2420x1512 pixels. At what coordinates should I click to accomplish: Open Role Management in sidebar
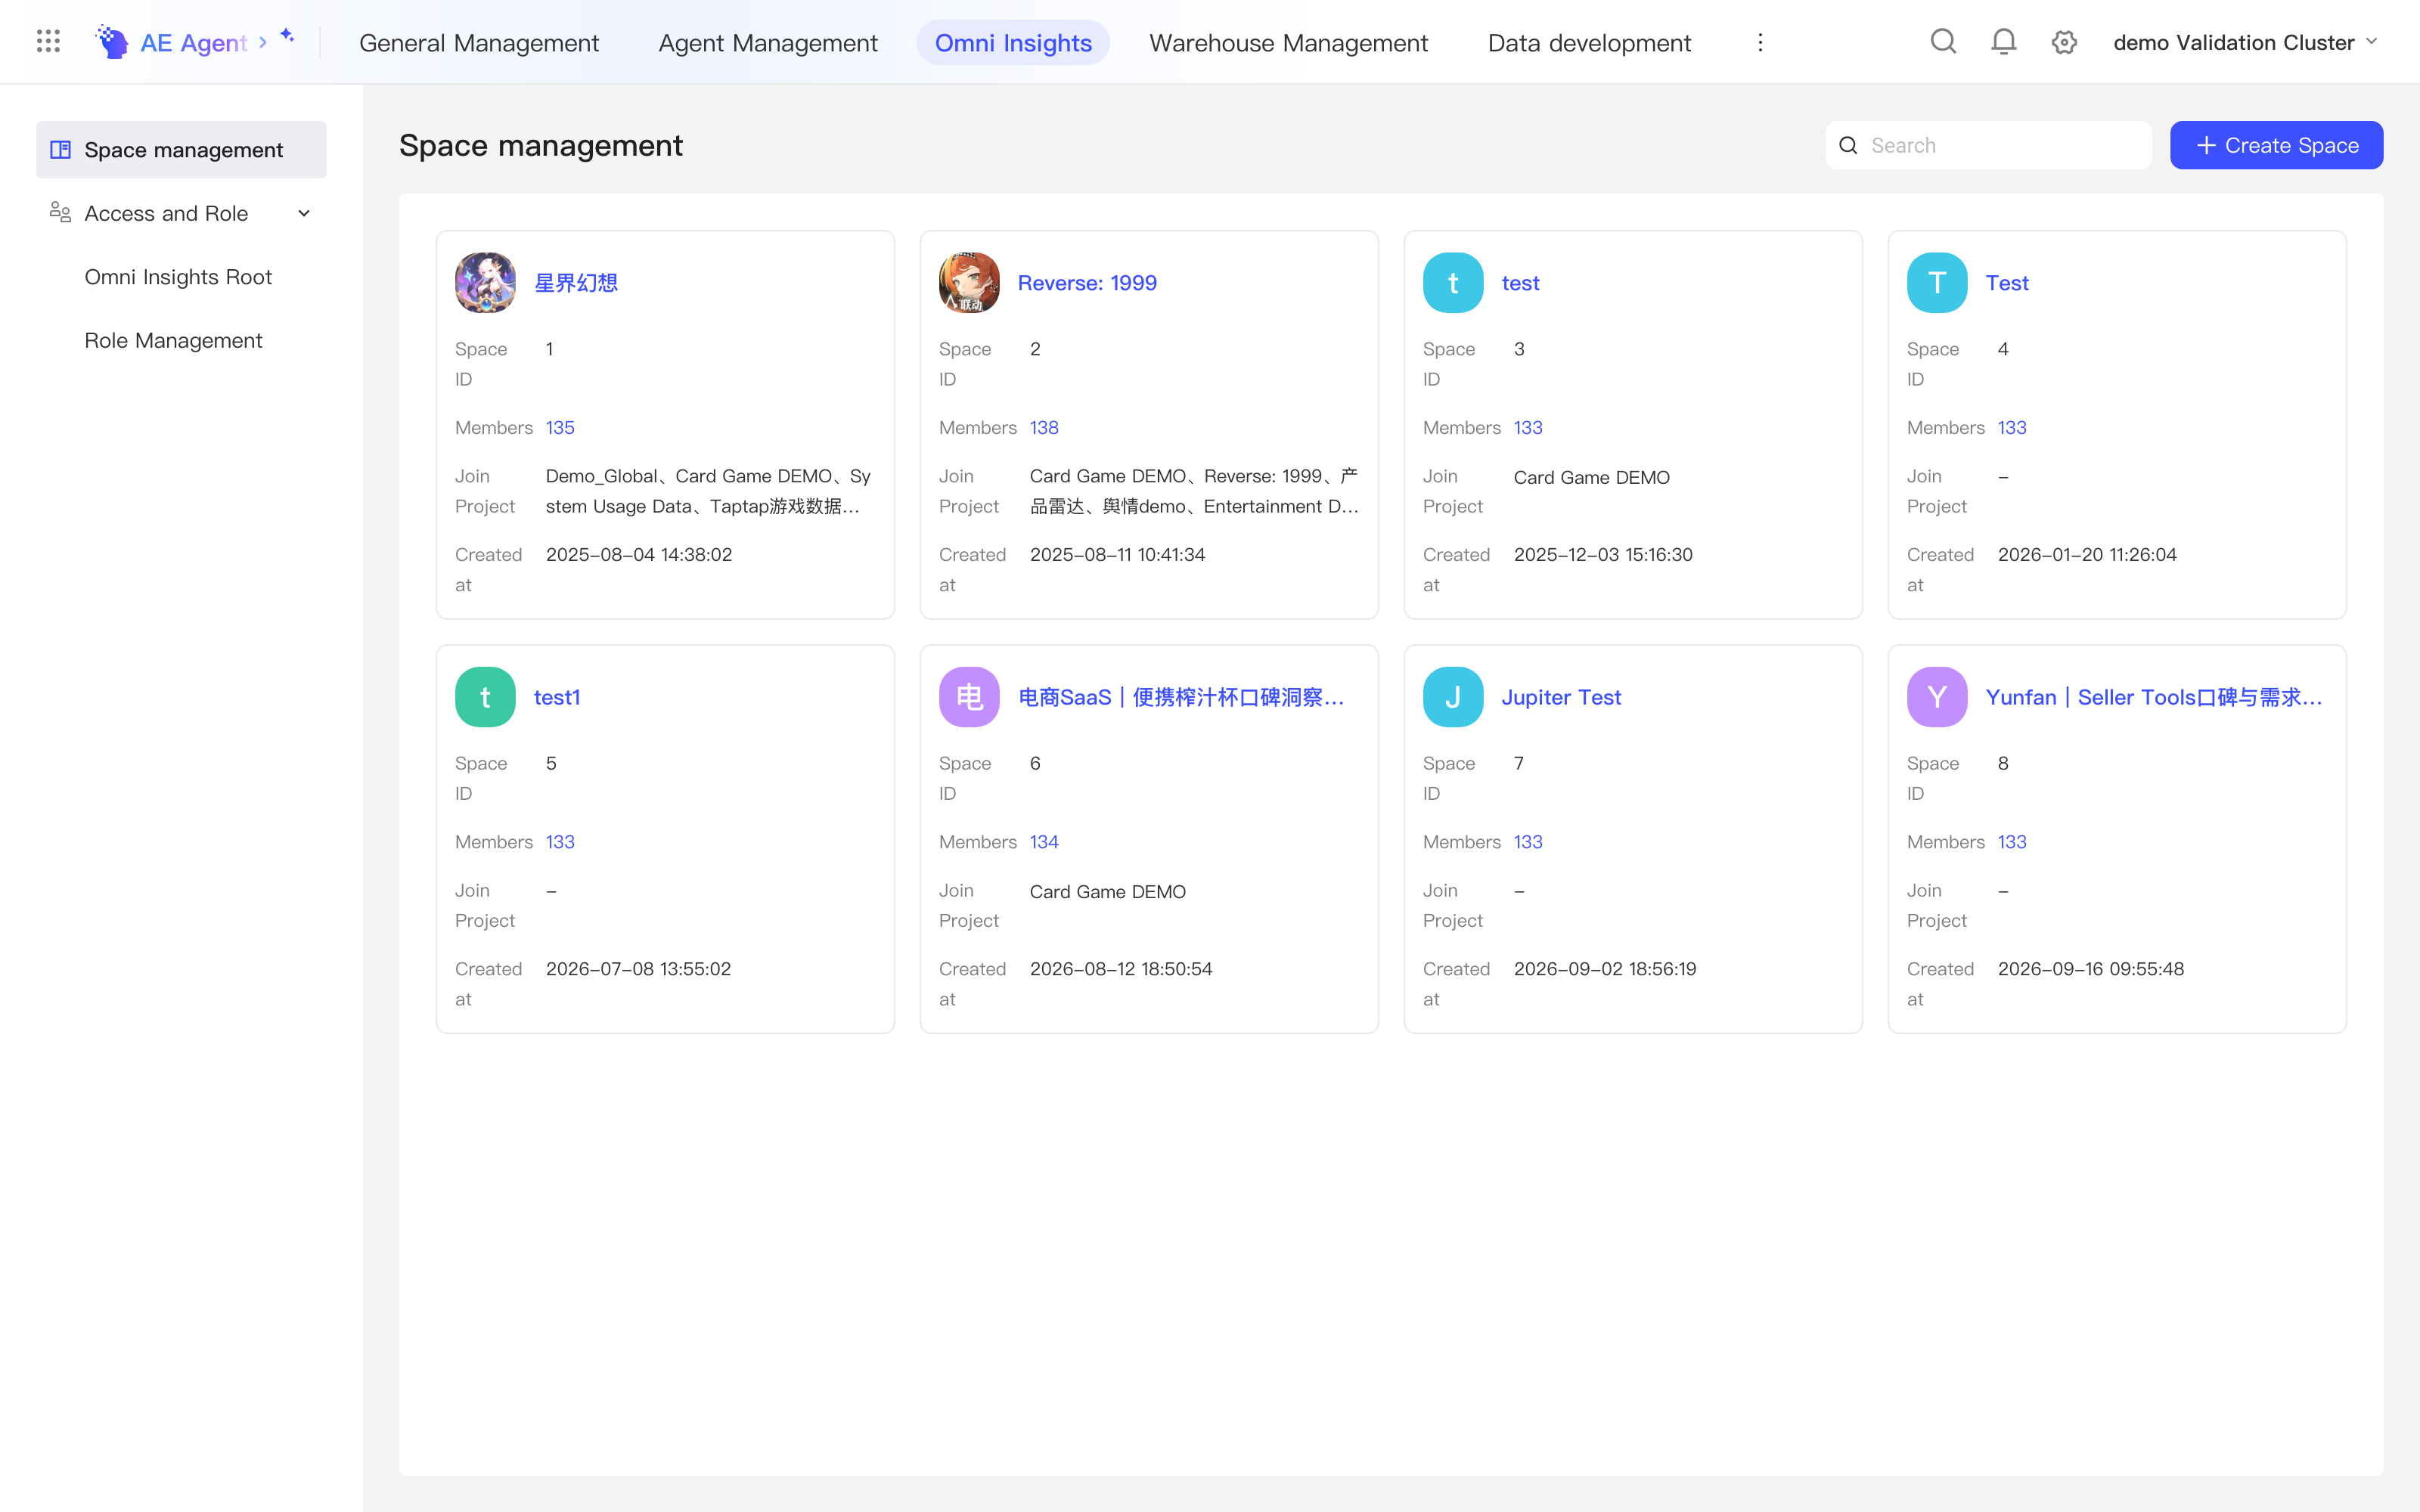(173, 340)
